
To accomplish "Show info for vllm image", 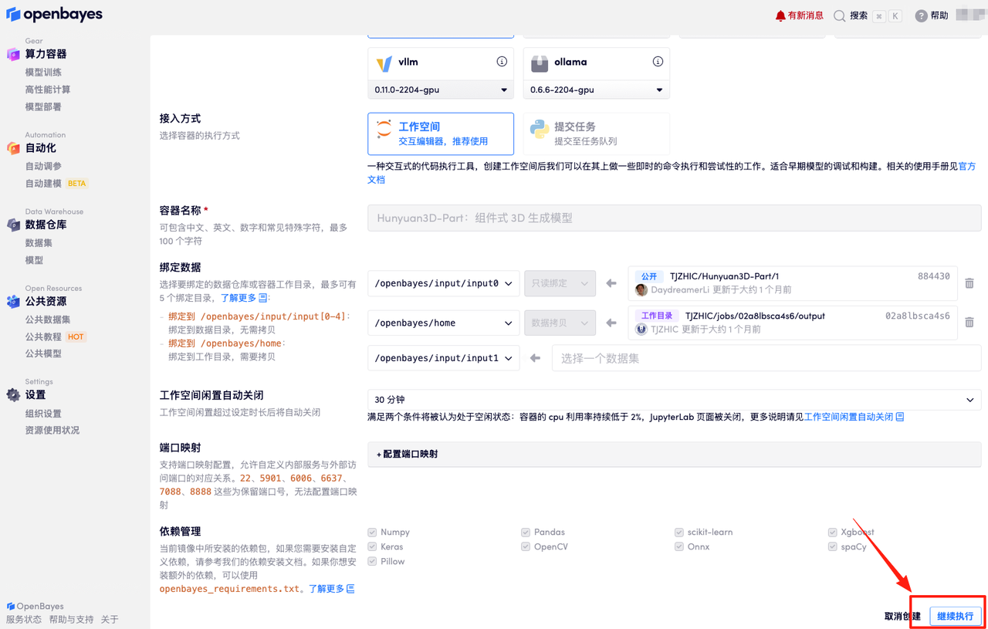I will tap(502, 62).
